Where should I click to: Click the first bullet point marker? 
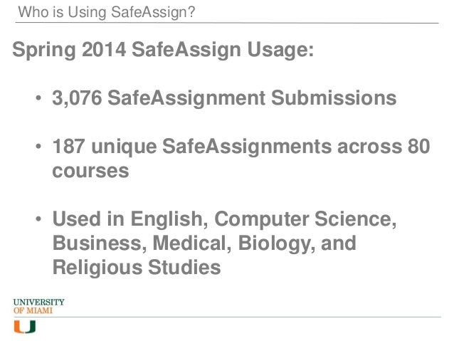(x=38, y=98)
